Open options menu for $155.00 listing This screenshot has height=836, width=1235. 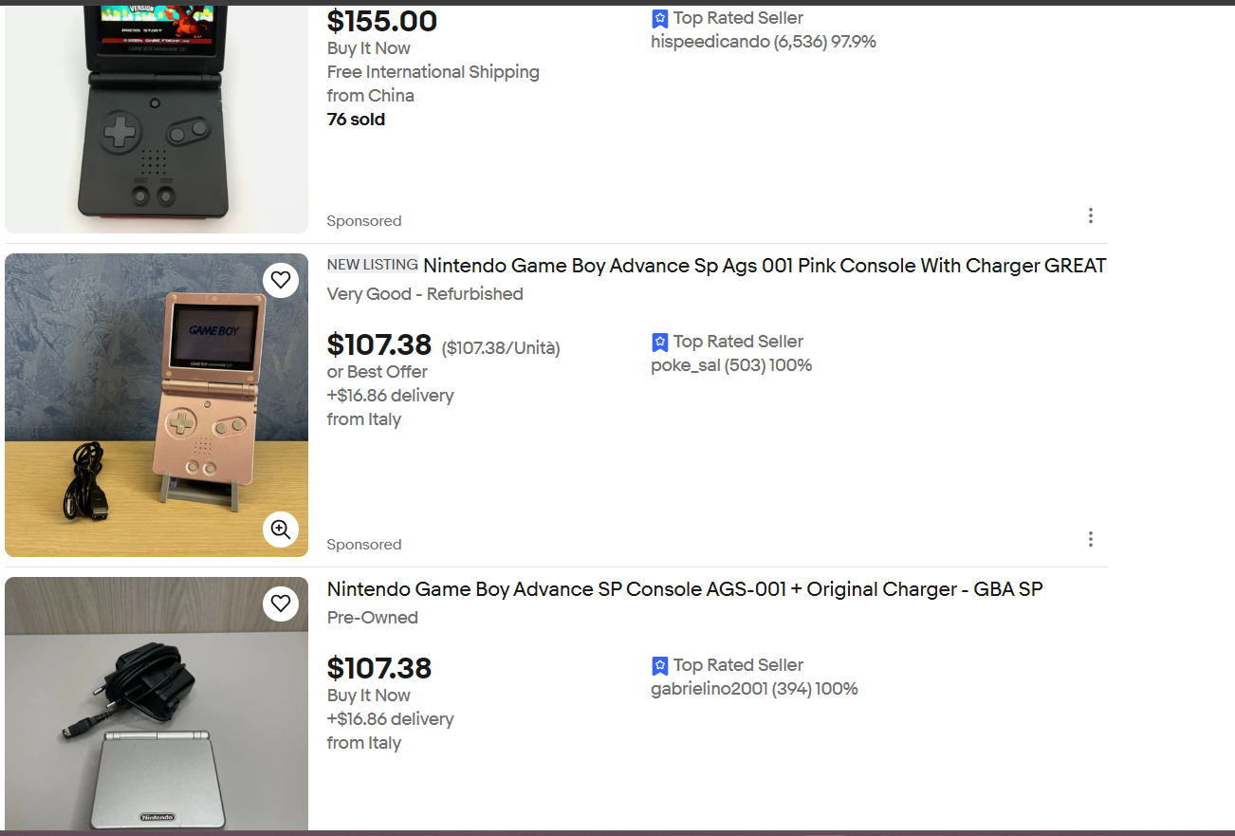[1090, 215]
